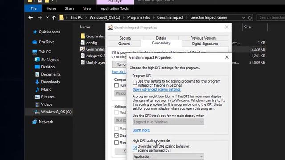Toggle the checked Disable fullscreen optimizations checkbox

[x=117, y=136]
